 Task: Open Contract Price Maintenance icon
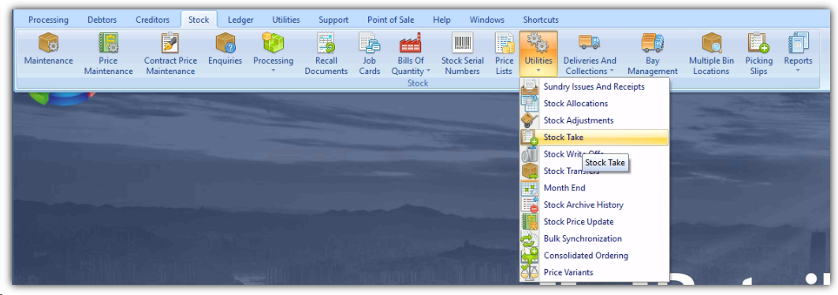coord(170,42)
